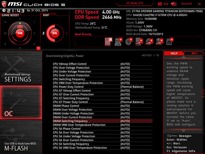Viewport: 205px width, 154px height.
Task: Select the USB hard disk boot icon
Action: [139, 42]
